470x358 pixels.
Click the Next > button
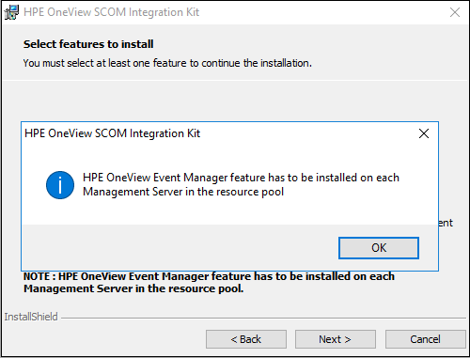pos(336,339)
